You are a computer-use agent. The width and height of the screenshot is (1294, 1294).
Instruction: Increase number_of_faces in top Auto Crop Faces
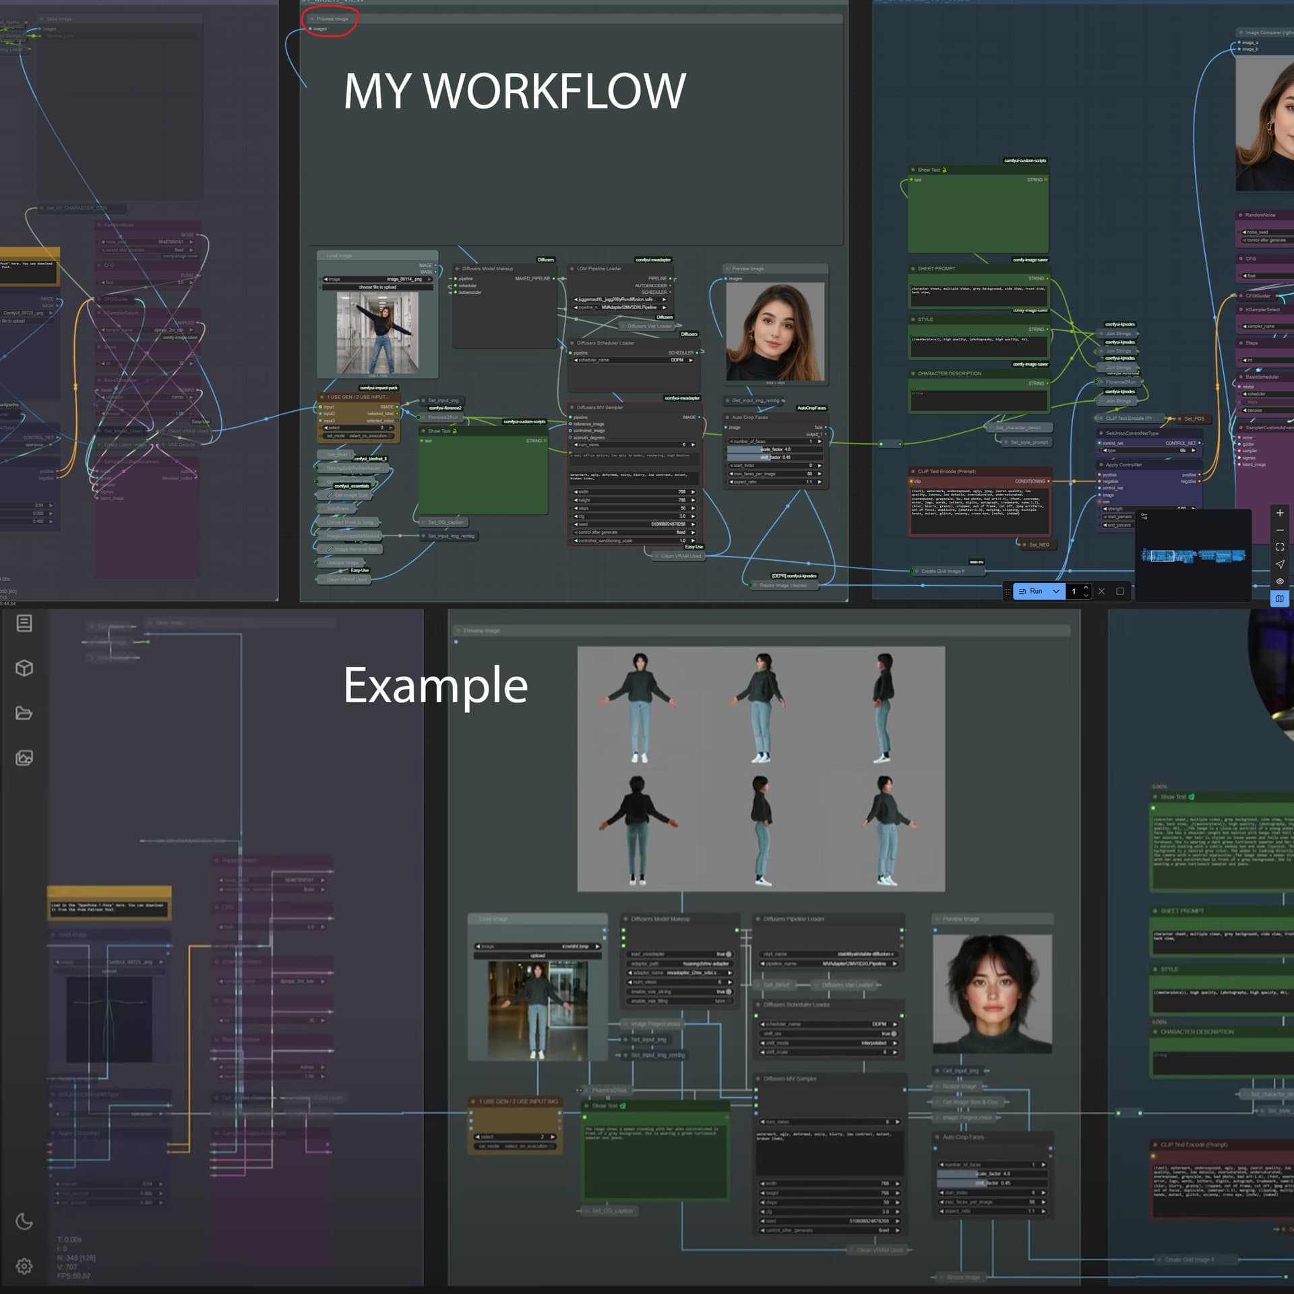[820, 441]
